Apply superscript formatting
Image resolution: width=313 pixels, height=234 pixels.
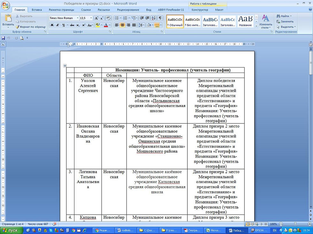click(84, 25)
